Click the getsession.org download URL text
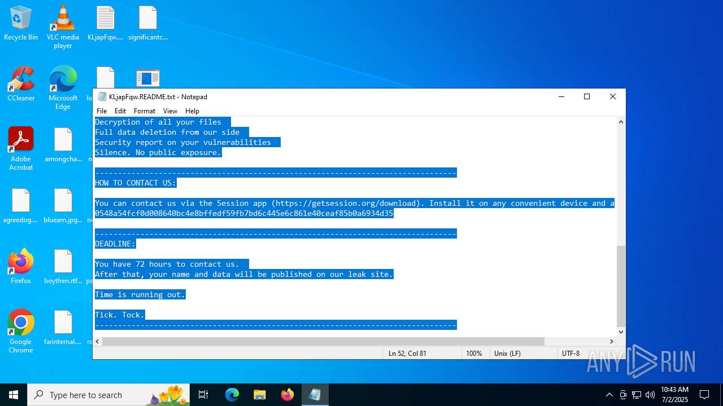The image size is (723, 406). [x=347, y=203]
